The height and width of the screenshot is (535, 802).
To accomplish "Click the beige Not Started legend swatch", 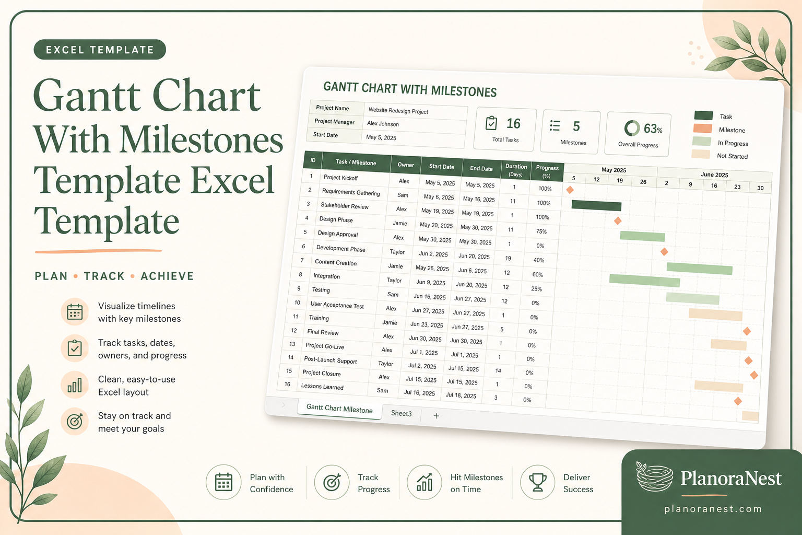I will (700, 154).
